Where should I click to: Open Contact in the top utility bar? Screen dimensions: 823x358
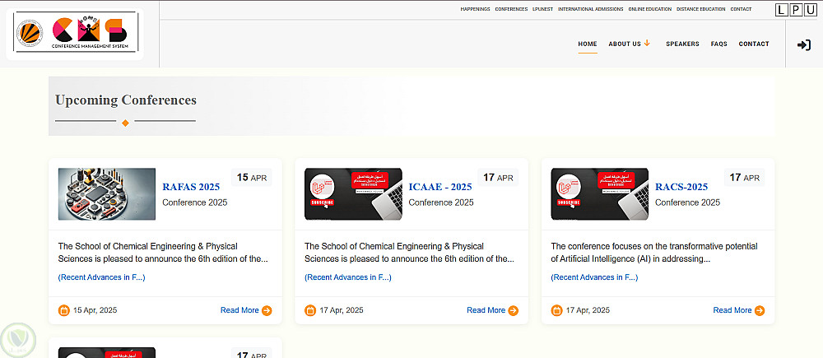741,9
